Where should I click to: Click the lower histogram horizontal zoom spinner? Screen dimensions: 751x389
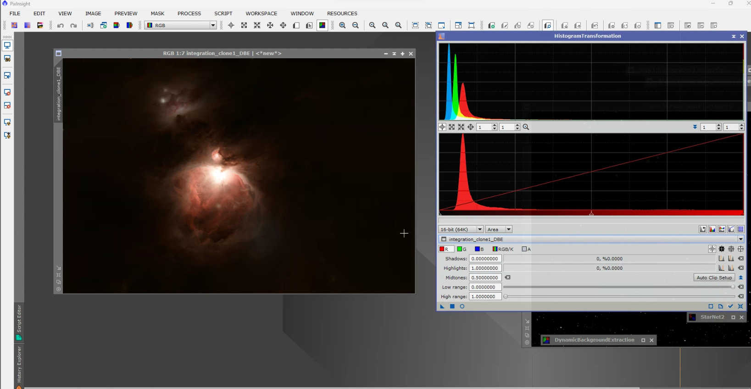pyautogui.click(x=487, y=127)
